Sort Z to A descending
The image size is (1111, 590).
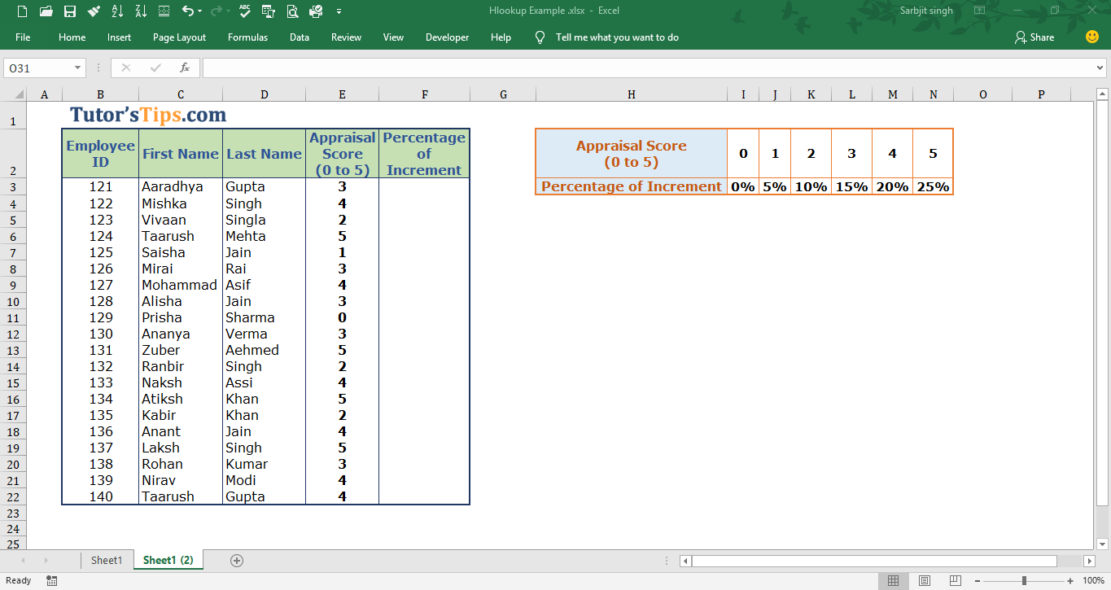click(x=140, y=11)
